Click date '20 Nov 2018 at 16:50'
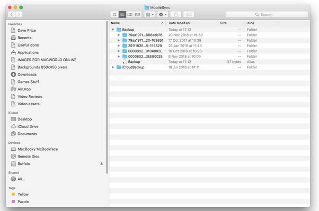The width and height of the screenshot is (319, 211). coord(185,35)
